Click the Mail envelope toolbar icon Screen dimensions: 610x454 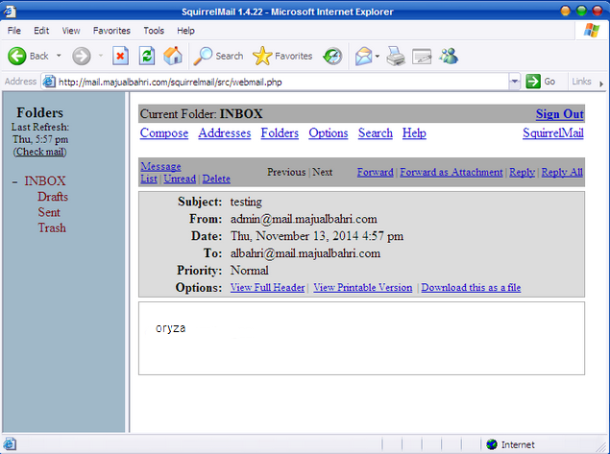point(364,57)
